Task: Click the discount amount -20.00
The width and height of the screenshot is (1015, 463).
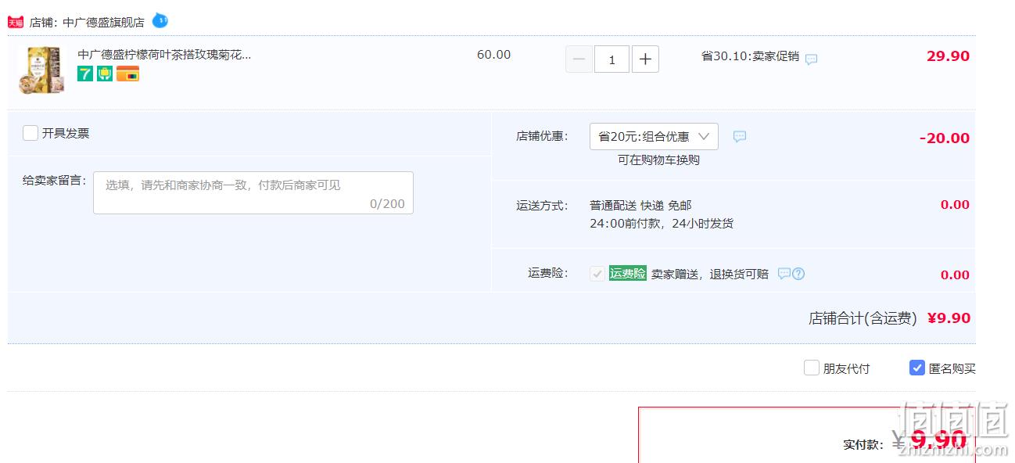Action: click(x=945, y=138)
